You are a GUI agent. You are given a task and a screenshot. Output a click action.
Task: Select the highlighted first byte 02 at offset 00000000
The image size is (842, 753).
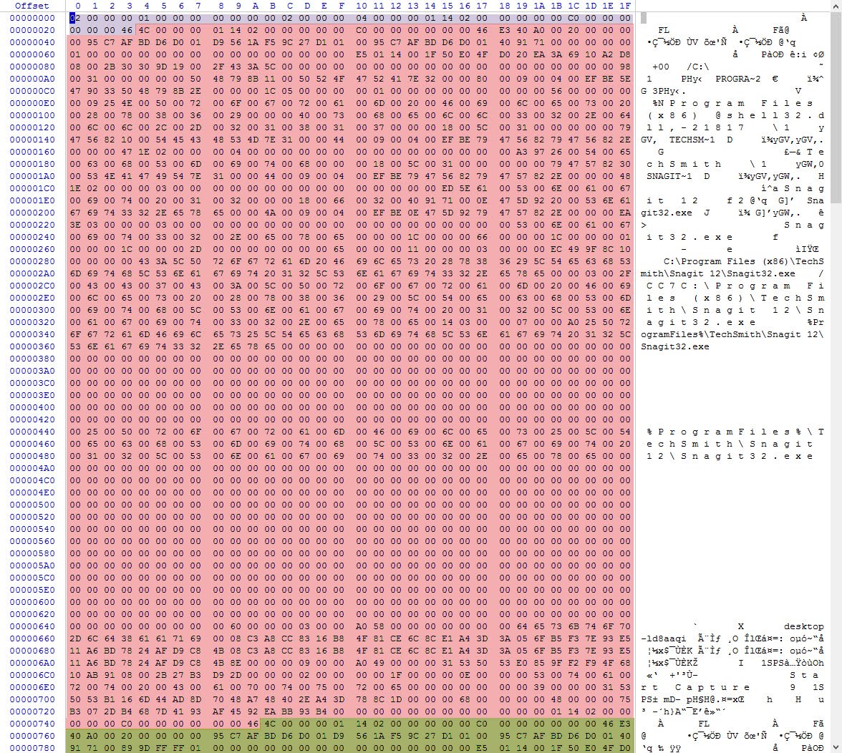tap(75, 18)
